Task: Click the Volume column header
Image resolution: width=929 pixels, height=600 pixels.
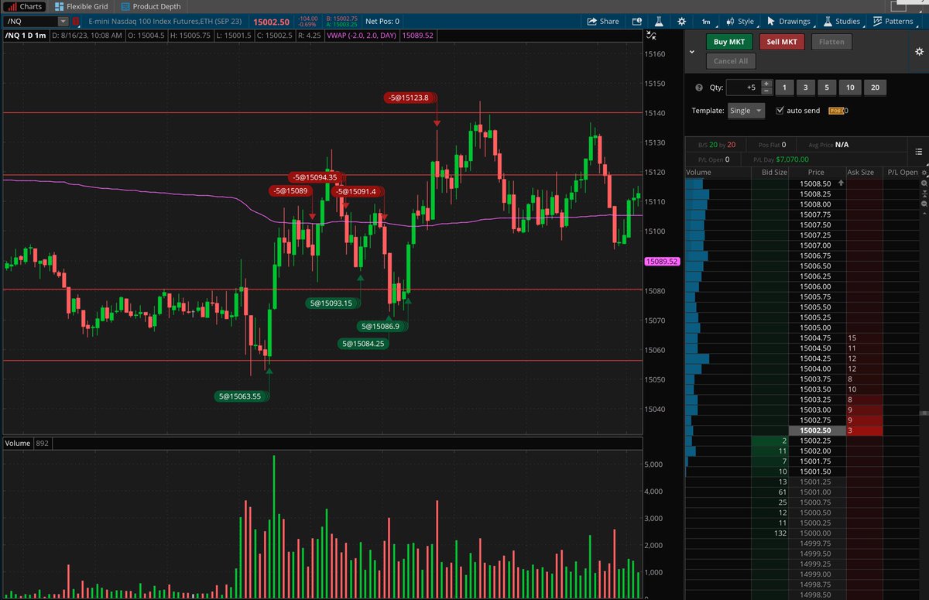Action: click(x=698, y=173)
